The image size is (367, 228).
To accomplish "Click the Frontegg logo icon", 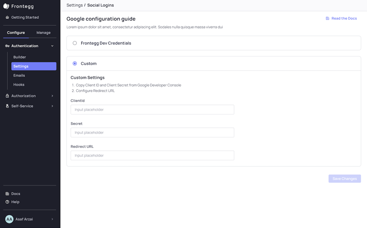I will [x=6, y=6].
